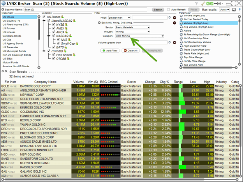Remove the Bsc Mtrls, Mnng filter

tap(174, 23)
